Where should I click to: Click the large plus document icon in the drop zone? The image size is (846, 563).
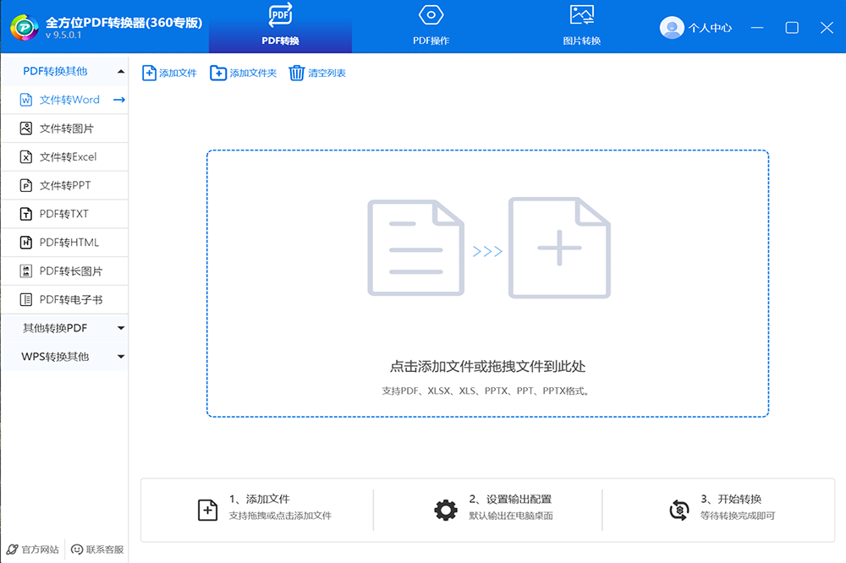(558, 248)
